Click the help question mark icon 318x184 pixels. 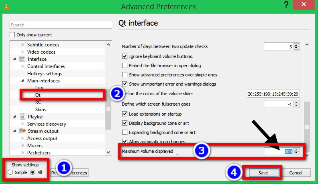286,5
